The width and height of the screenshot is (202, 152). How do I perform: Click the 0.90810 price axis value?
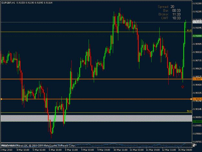pos(197,52)
